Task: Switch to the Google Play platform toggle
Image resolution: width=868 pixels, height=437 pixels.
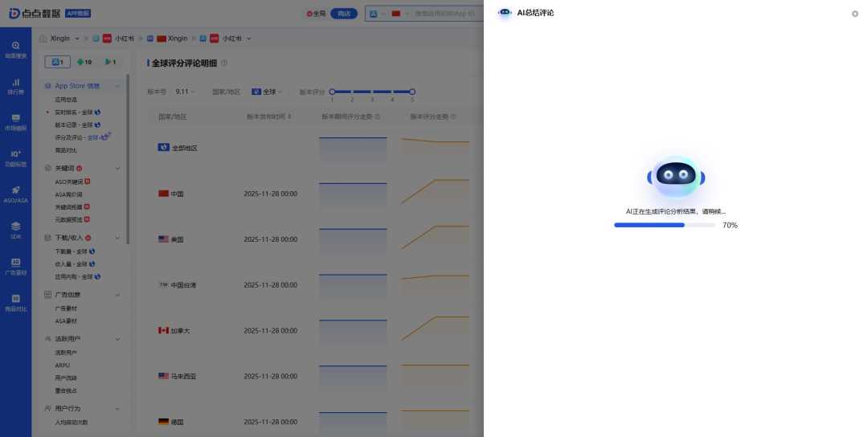Action: [111, 62]
